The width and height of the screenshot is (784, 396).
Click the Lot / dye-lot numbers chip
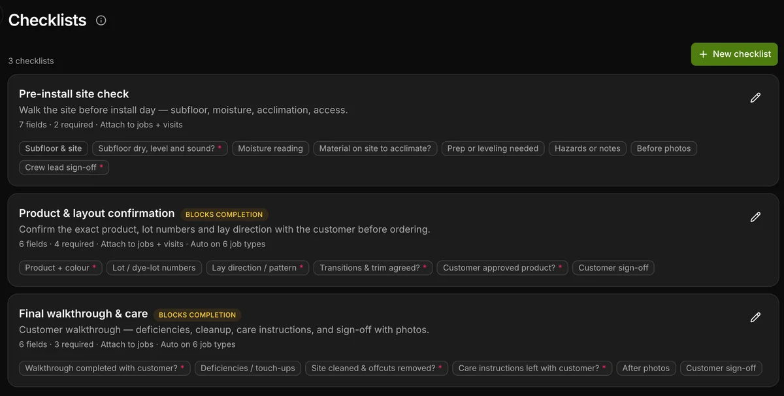pyautogui.click(x=154, y=268)
